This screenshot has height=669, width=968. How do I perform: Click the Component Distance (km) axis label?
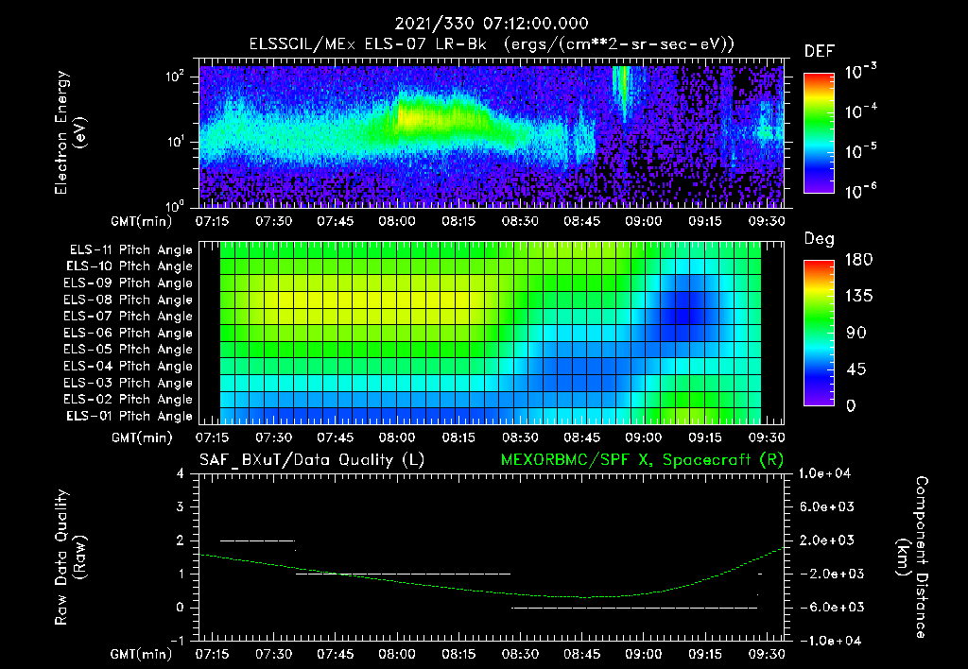(x=912, y=557)
